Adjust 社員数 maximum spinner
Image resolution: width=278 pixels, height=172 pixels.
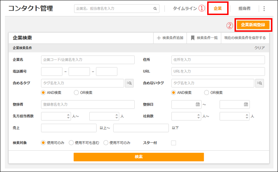click(x=246, y=116)
